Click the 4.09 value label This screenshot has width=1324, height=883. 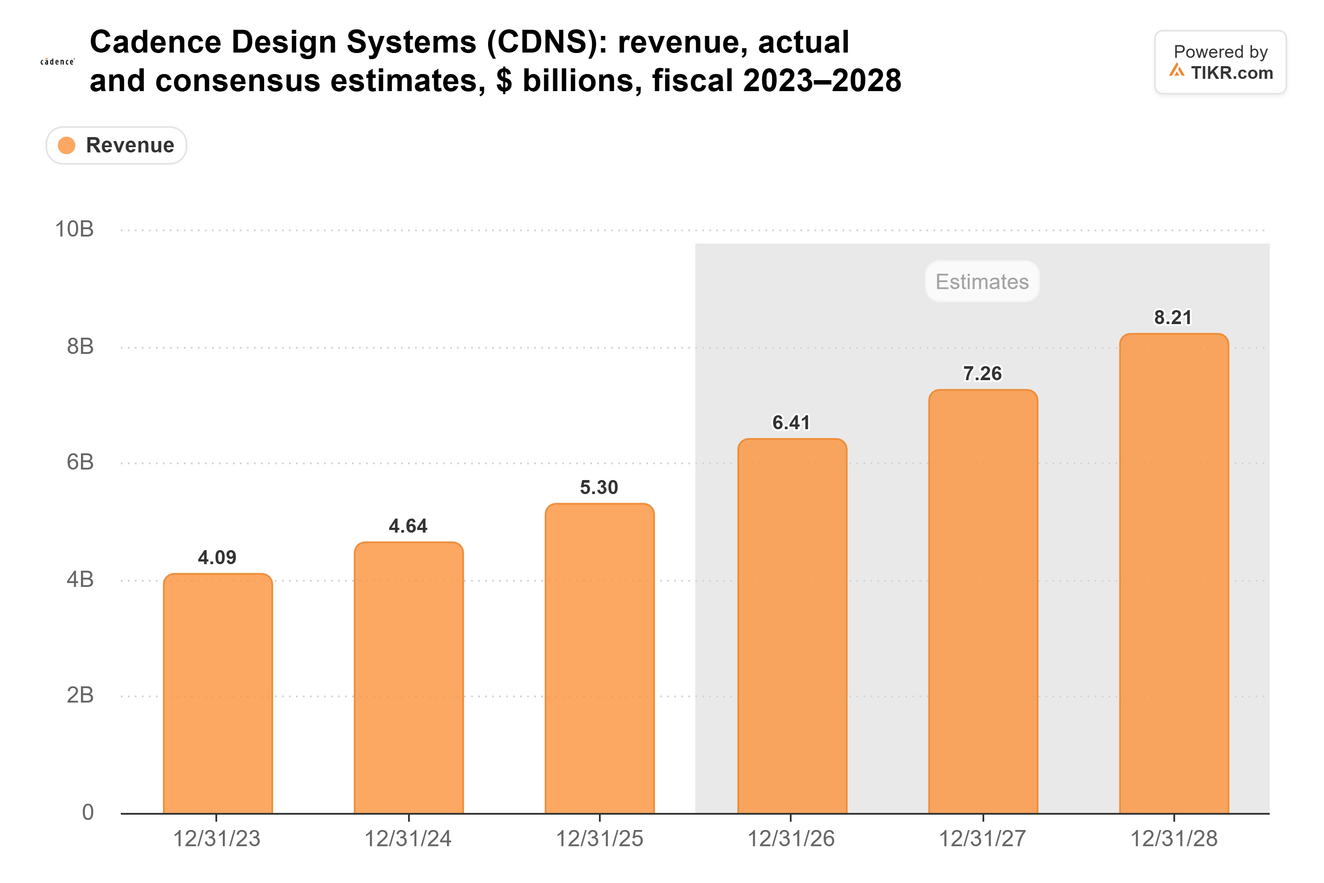point(217,558)
